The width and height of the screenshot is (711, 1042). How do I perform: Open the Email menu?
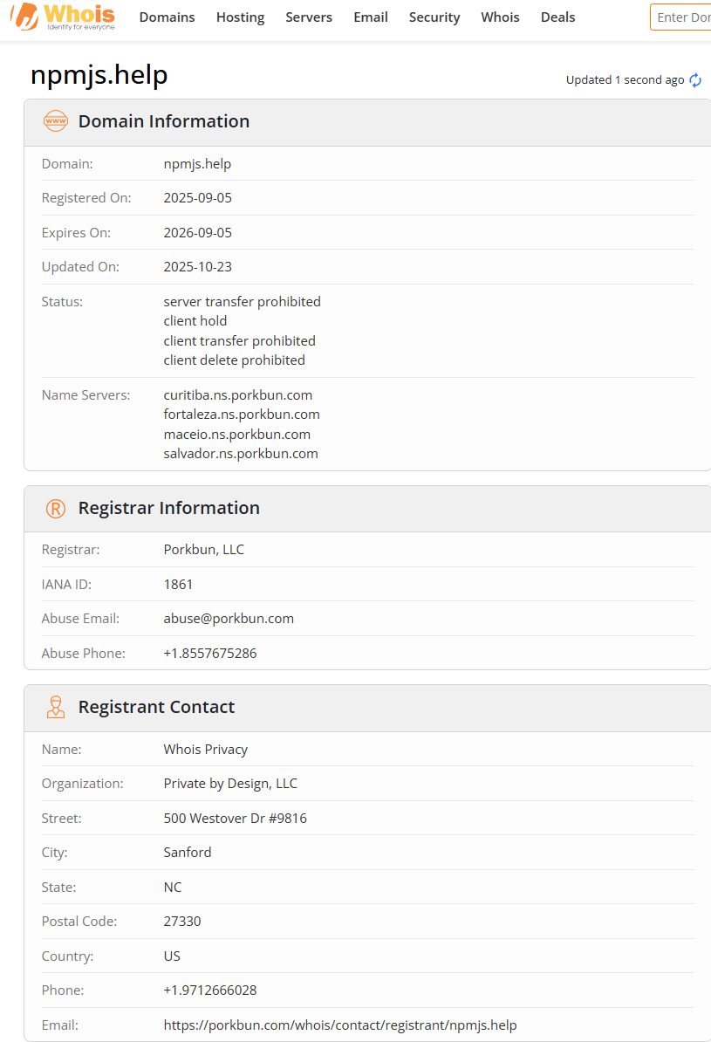371,17
